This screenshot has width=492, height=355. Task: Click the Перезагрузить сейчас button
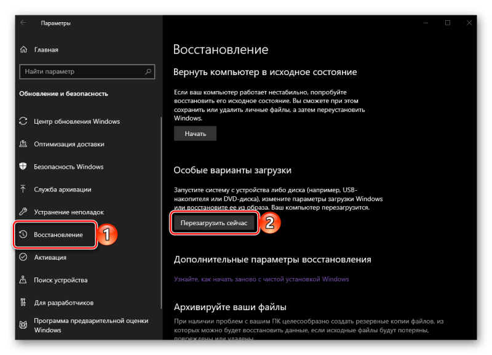[214, 223]
